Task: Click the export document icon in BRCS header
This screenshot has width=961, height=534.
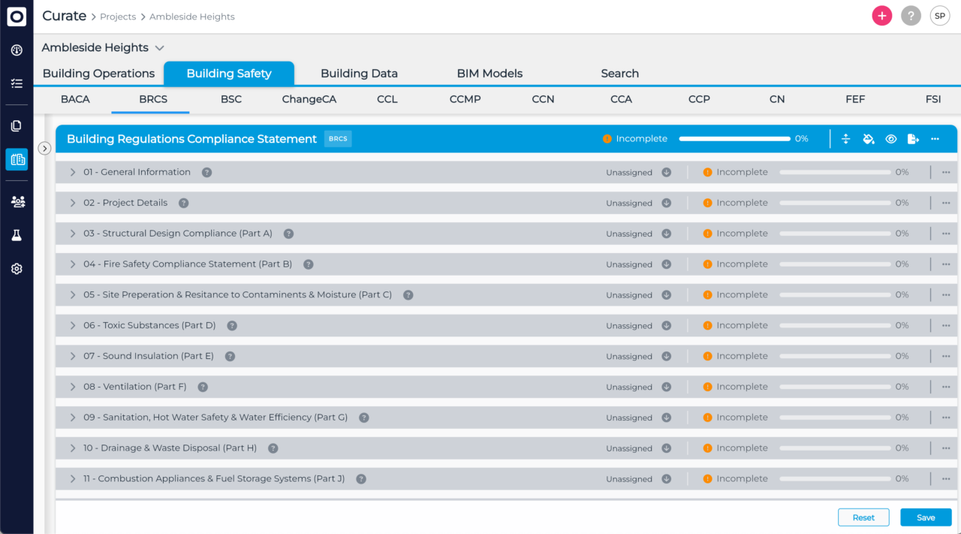Action: [x=913, y=139]
